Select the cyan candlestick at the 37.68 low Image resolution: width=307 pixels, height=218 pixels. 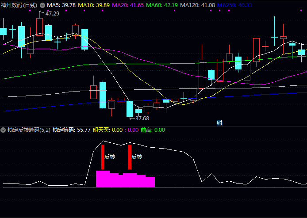130,109
